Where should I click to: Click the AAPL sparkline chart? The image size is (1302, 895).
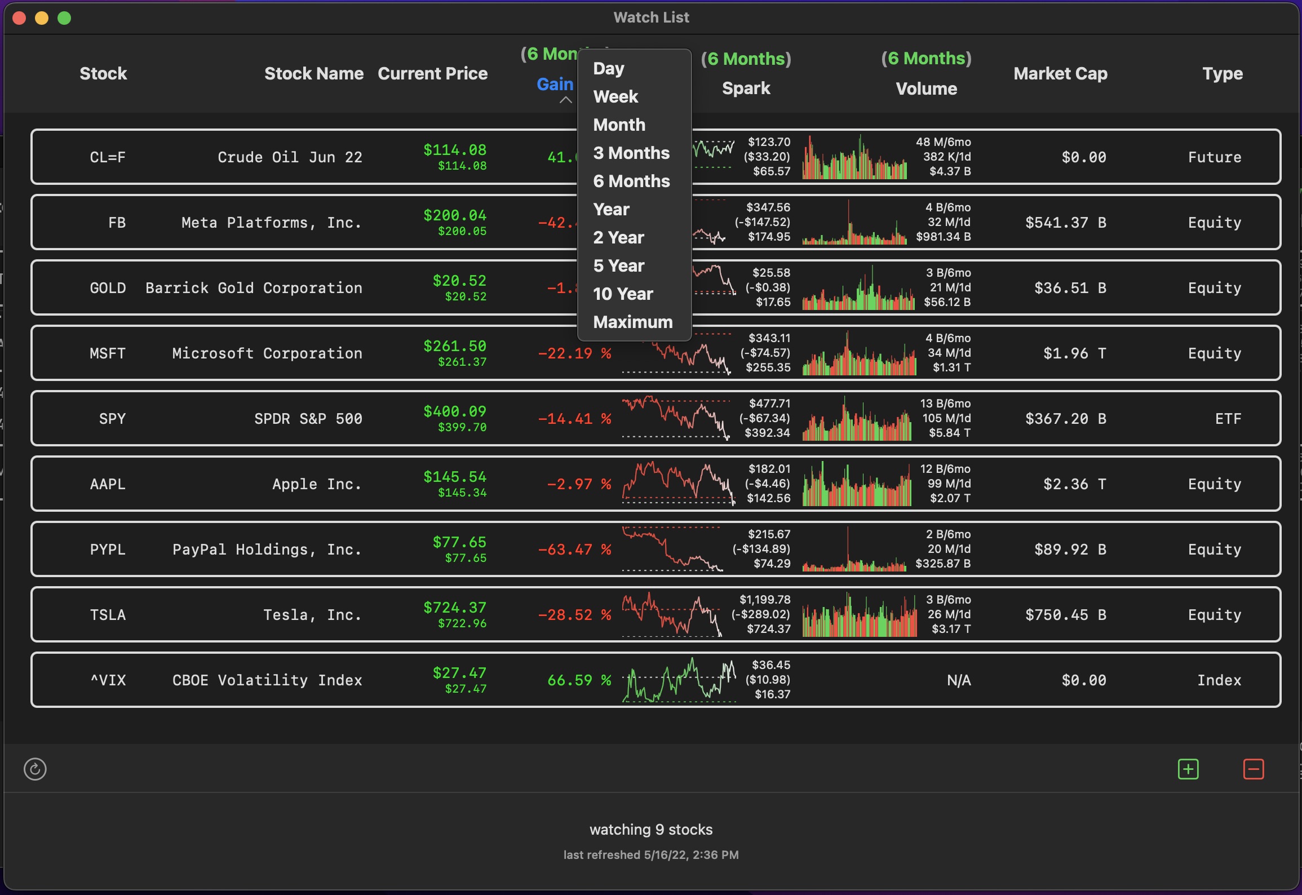pyautogui.click(x=679, y=484)
